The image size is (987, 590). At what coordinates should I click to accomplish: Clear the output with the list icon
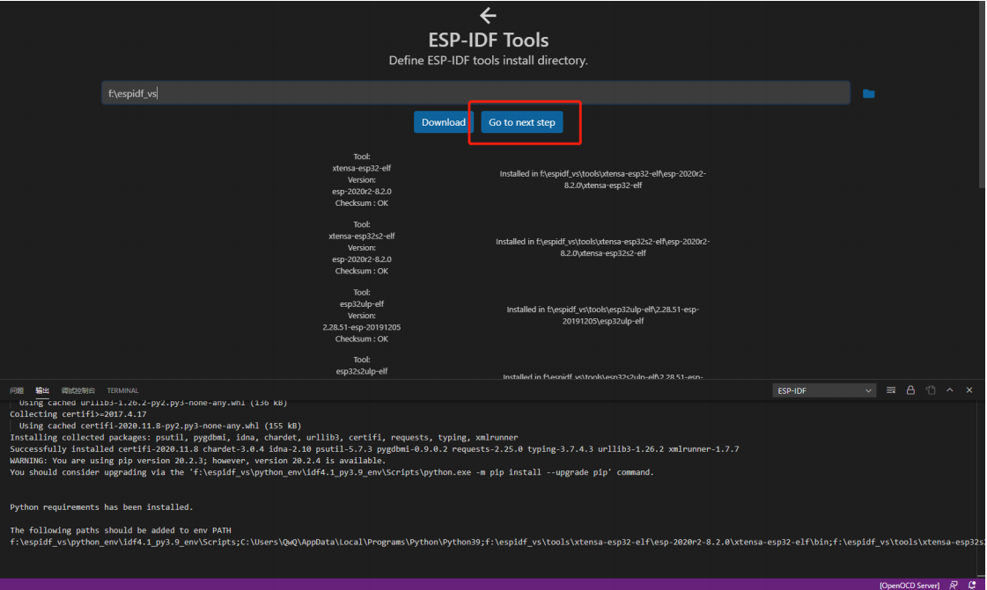click(x=891, y=390)
